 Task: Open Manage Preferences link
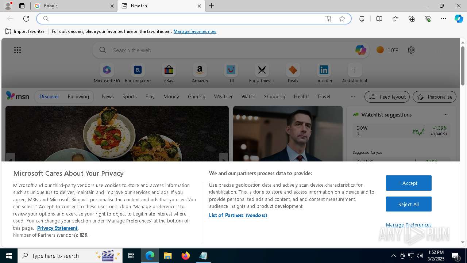click(409, 225)
